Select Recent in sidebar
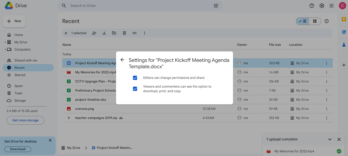 click(x=28, y=68)
